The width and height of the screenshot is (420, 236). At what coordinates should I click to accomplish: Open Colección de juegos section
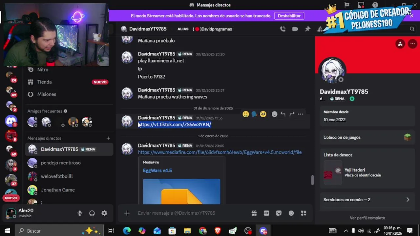pos(367,137)
